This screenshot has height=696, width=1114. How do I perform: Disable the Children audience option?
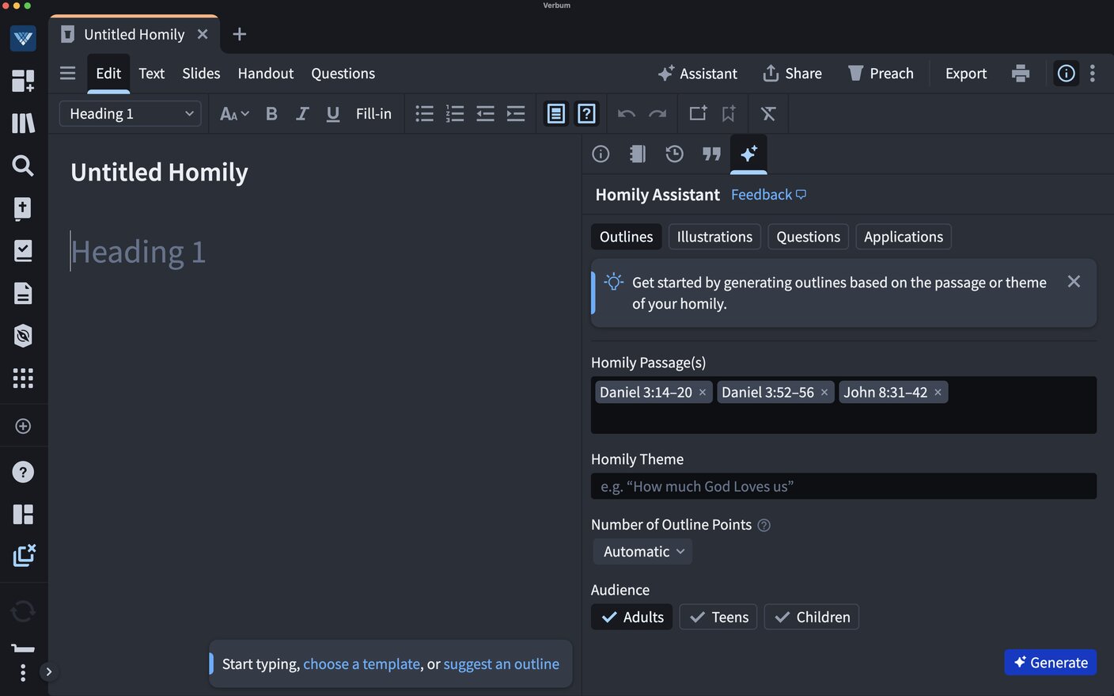pos(811,617)
